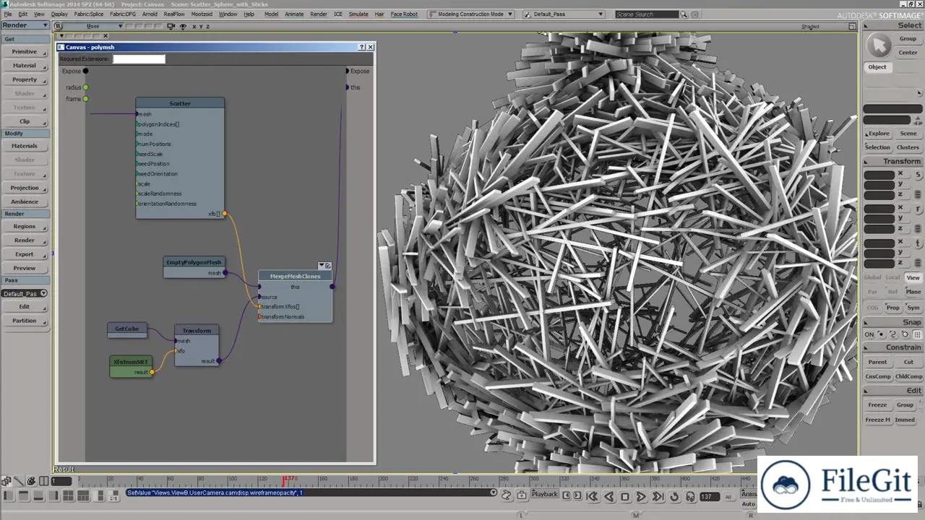Open the Default_Pass dropdown in top toolbar
925x520 pixels.
[x=563, y=14]
